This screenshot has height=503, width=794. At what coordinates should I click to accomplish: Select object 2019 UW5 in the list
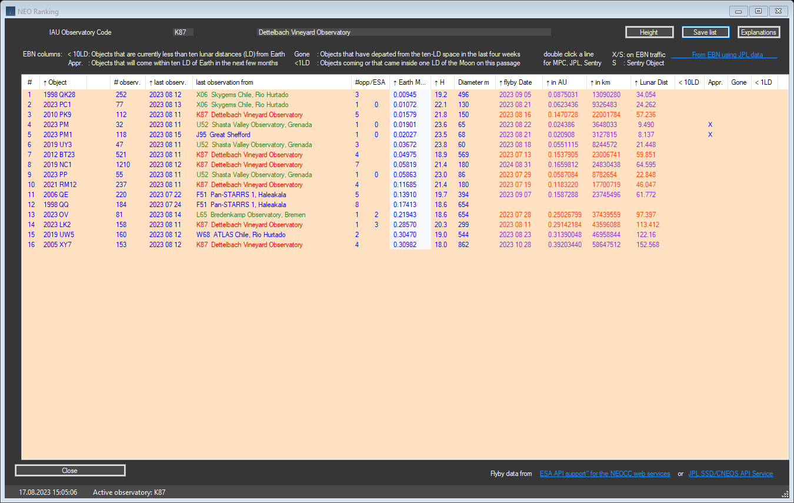[59, 235]
